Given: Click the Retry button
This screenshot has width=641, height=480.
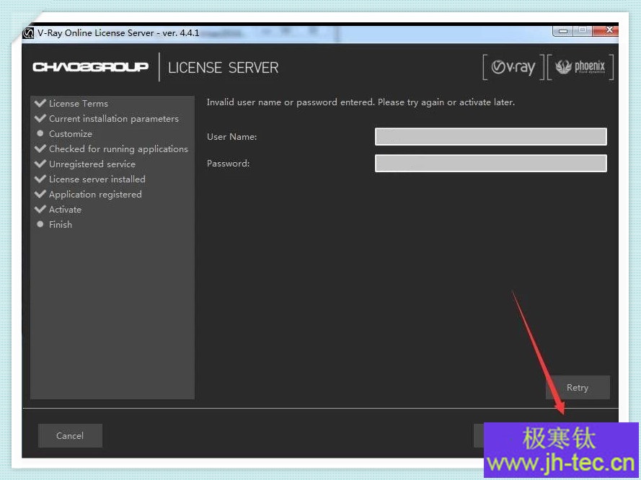Looking at the screenshot, I should 578,387.
